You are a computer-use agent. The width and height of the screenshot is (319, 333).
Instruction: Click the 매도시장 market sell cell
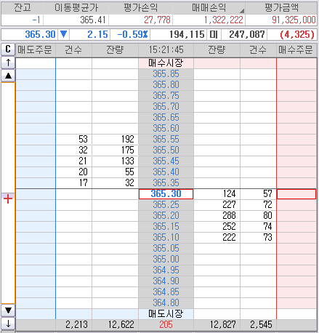[166, 314]
